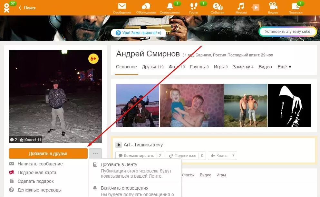Expand the Ещё profile menu
Screen dimensions: 320x197
285,67
